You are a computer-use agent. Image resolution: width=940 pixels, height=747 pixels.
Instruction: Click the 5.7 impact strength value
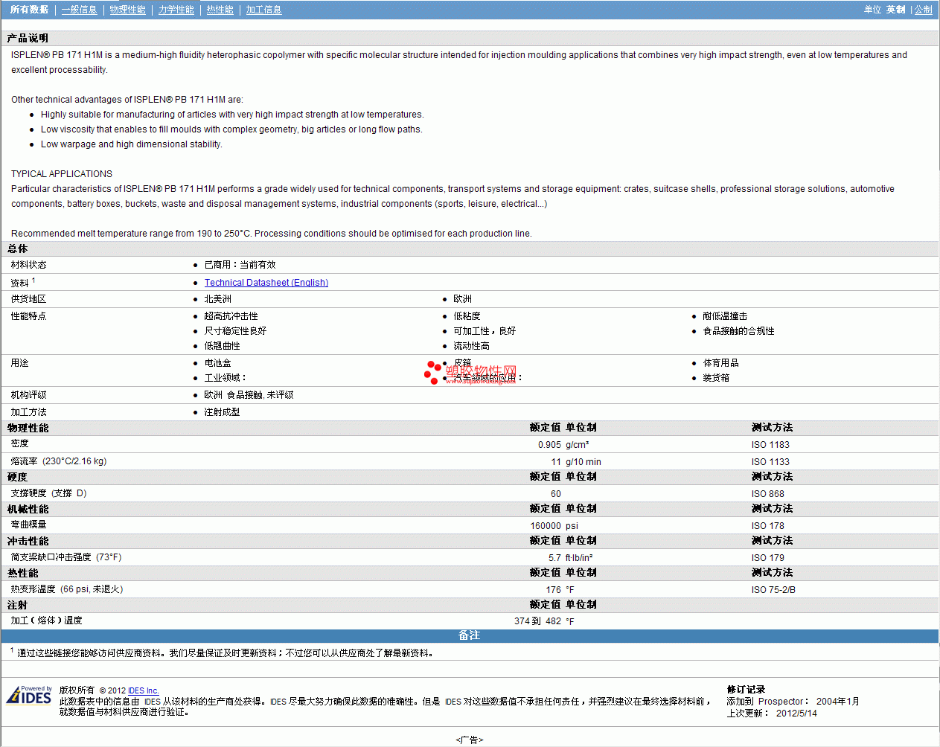pyautogui.click(x=554, y=558)
